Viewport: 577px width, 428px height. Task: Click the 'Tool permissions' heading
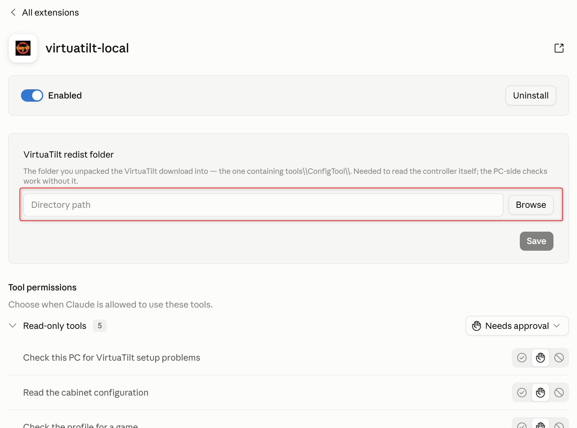coord(42,288)
